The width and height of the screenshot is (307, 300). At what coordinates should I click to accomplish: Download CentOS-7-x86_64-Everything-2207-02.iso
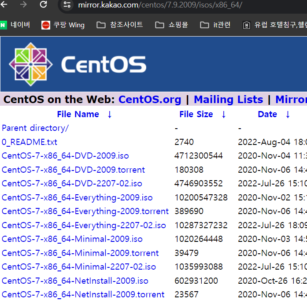(x=84, y=226)
